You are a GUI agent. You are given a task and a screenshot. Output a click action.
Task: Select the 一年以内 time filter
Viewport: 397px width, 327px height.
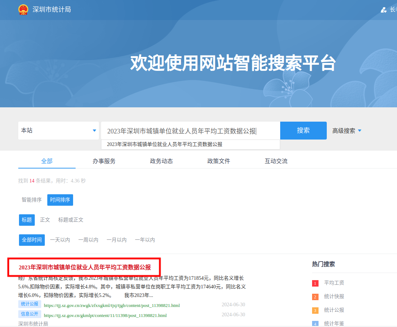click(145, 240)
